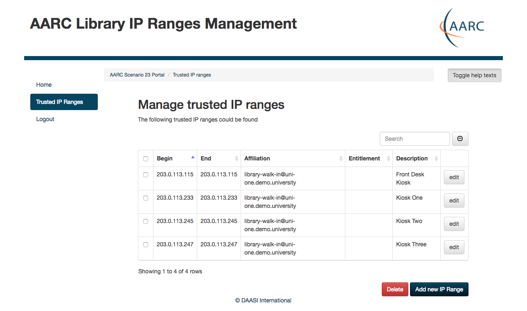Viewport: 527px width, 311px height.
Task: Click AARC Library IP Ranges Management heading
Action: (163, 23)
